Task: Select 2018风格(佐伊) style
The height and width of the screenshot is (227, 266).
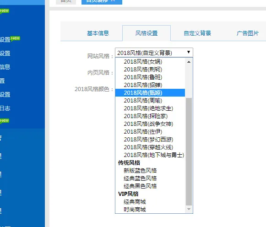Action: click(x=150, y=132)
